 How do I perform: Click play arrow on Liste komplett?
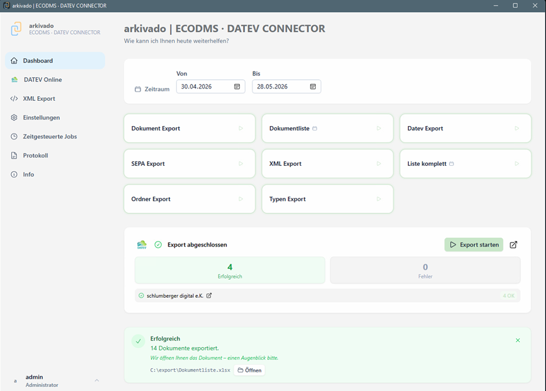[x=517, y=164]
